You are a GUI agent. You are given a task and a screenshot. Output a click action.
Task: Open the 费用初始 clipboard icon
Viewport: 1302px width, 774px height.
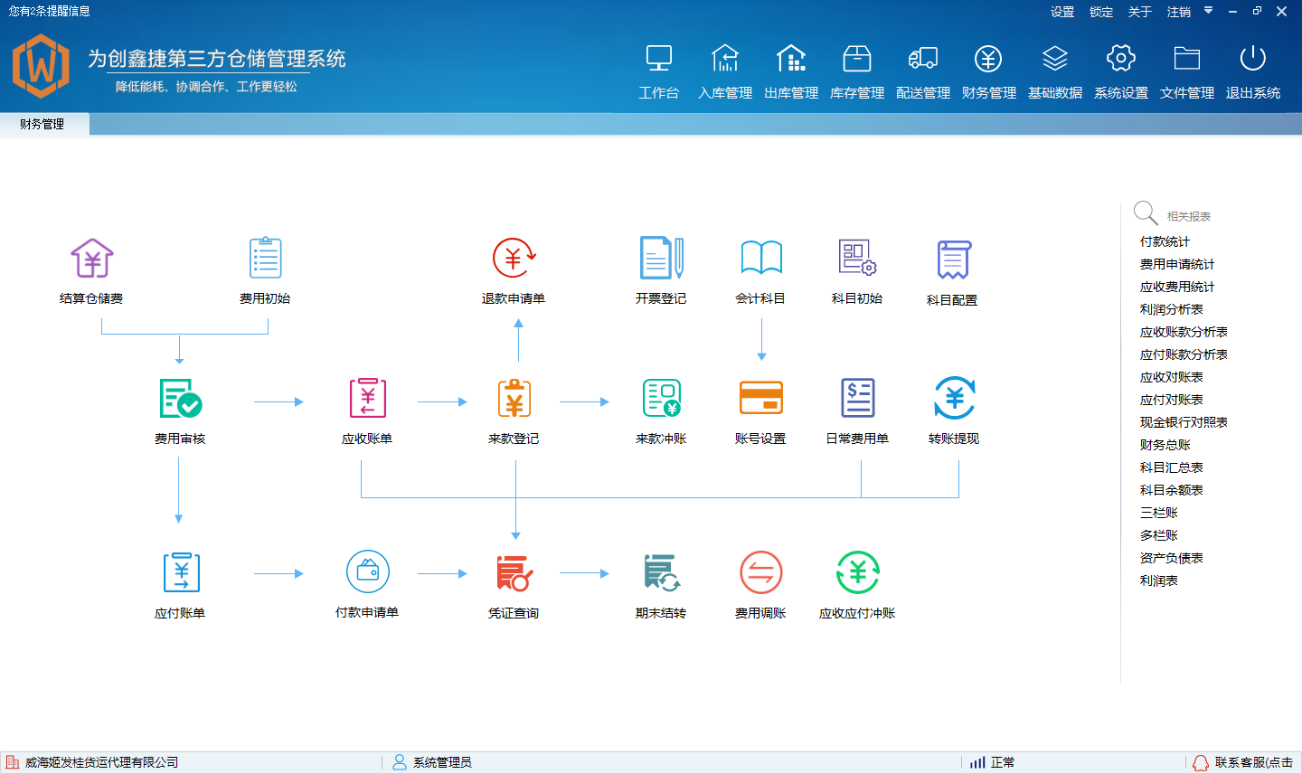[265, 258]
